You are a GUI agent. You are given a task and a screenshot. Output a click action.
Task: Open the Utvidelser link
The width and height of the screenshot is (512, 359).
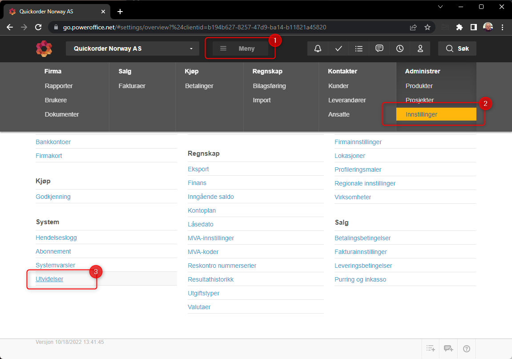coord(49,279)
